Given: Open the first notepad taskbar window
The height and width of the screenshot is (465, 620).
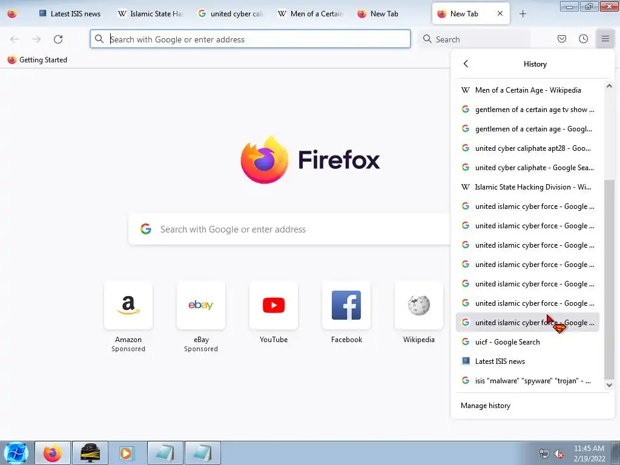Looking at the screenshot, I should 165,453.
